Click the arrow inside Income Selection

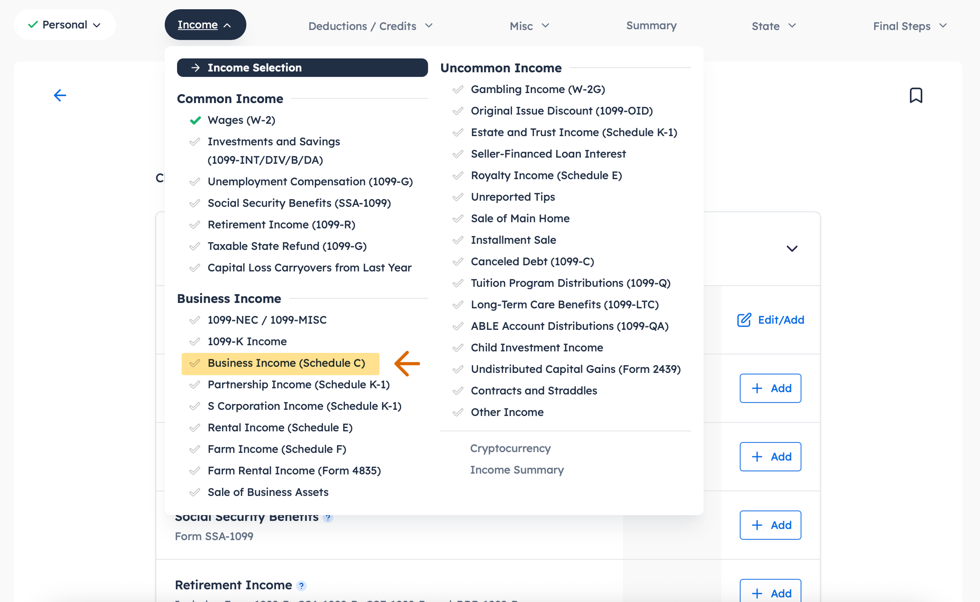(195, 68)
